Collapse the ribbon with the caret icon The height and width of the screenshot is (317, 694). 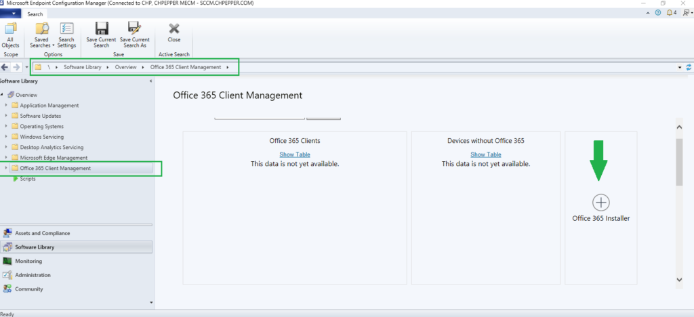click(648, 14)
